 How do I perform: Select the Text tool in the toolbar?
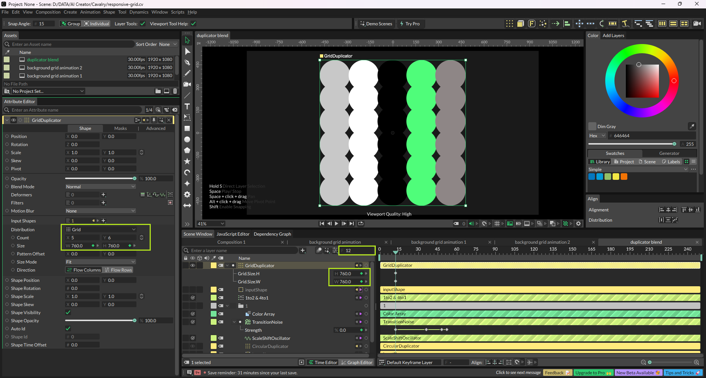187,106
